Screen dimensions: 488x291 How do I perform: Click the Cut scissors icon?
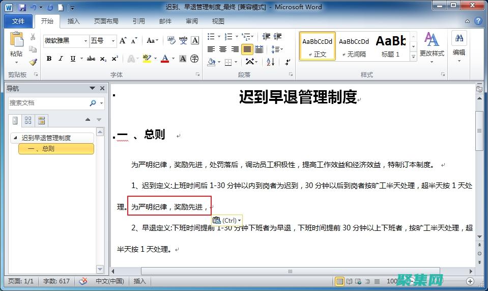pyautogui.click(x=33, y=37)
